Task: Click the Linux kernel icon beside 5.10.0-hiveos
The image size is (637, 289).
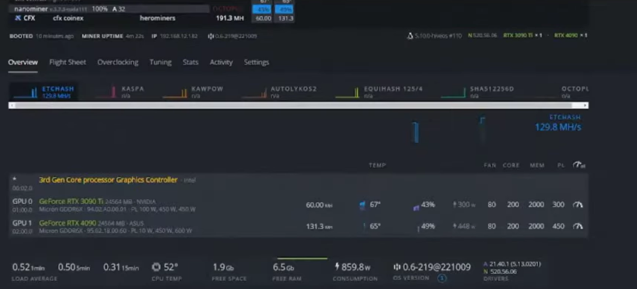Action: [x=410, y=35]
